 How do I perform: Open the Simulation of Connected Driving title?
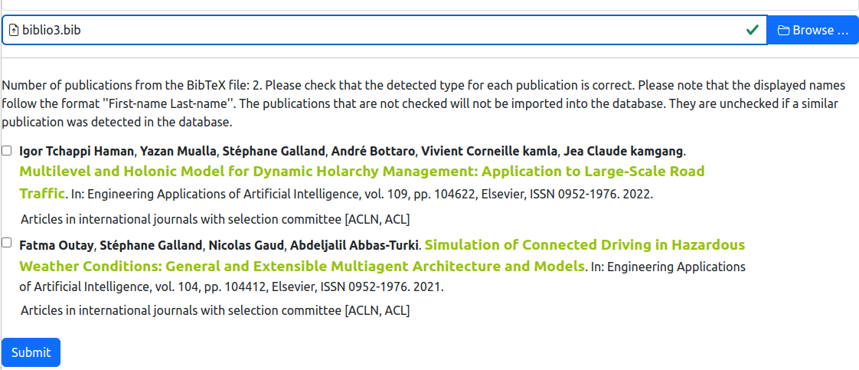coord(382,255)
